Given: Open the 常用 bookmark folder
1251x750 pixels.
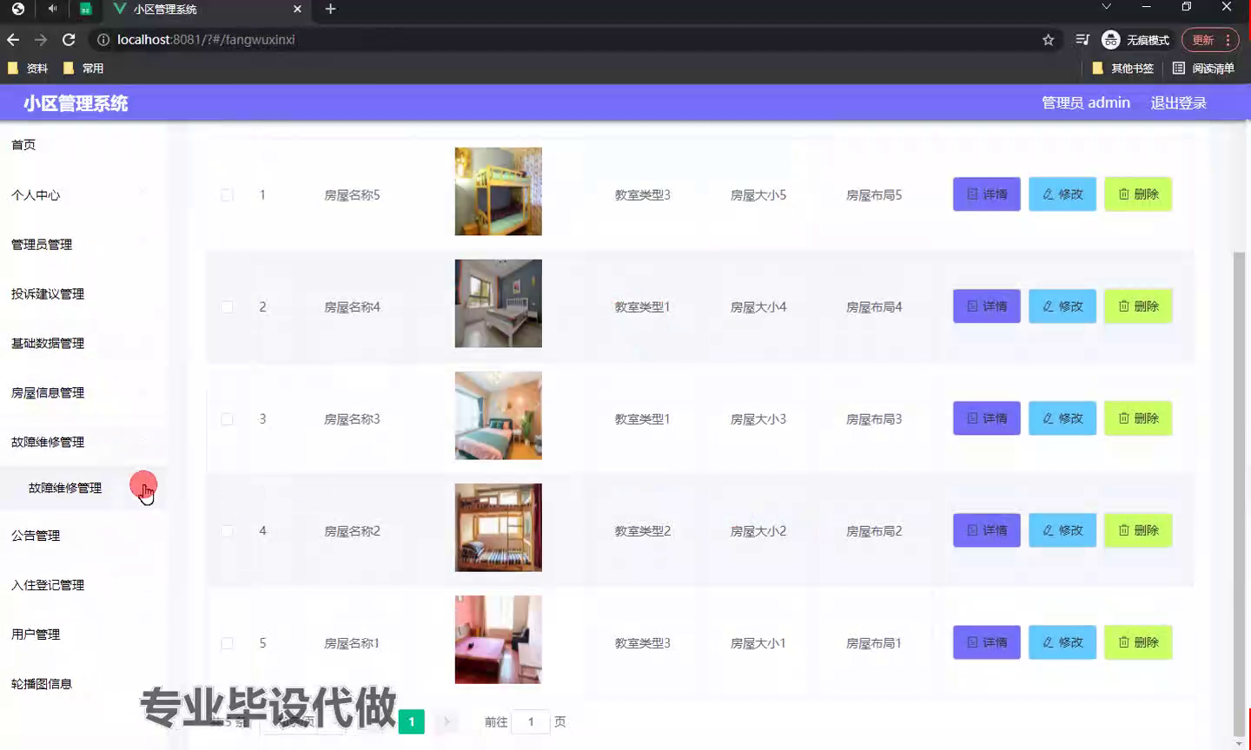Looking at the screenshot, I should (x=83, y=69).
